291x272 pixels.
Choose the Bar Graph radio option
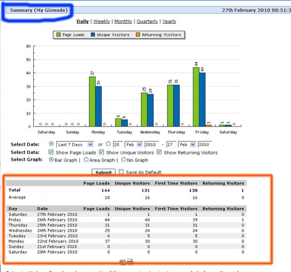[x=51, y=160]
